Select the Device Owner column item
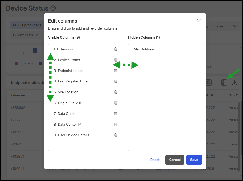The image size is (243, 181). 69,60
